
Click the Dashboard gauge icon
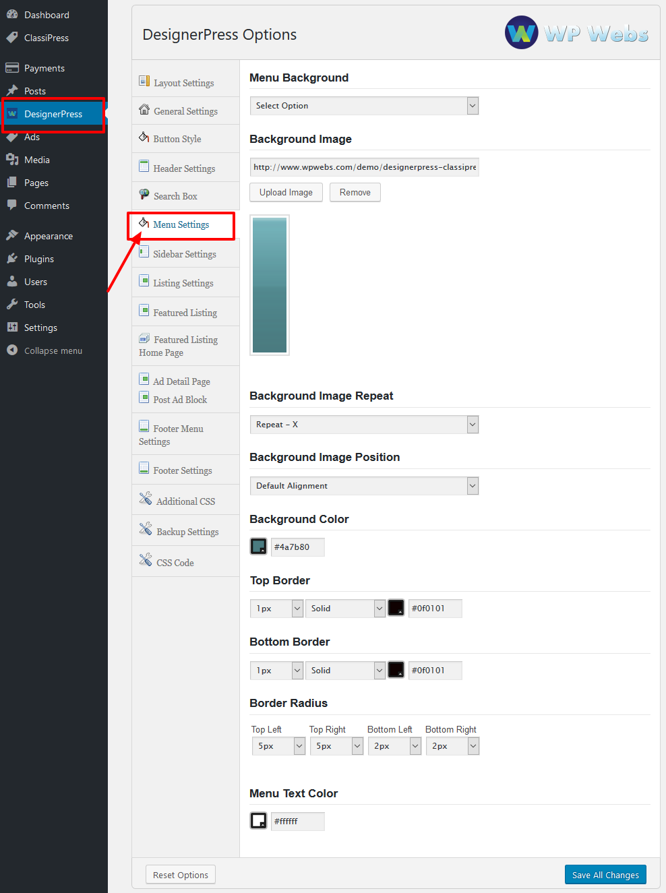[12, 14]
